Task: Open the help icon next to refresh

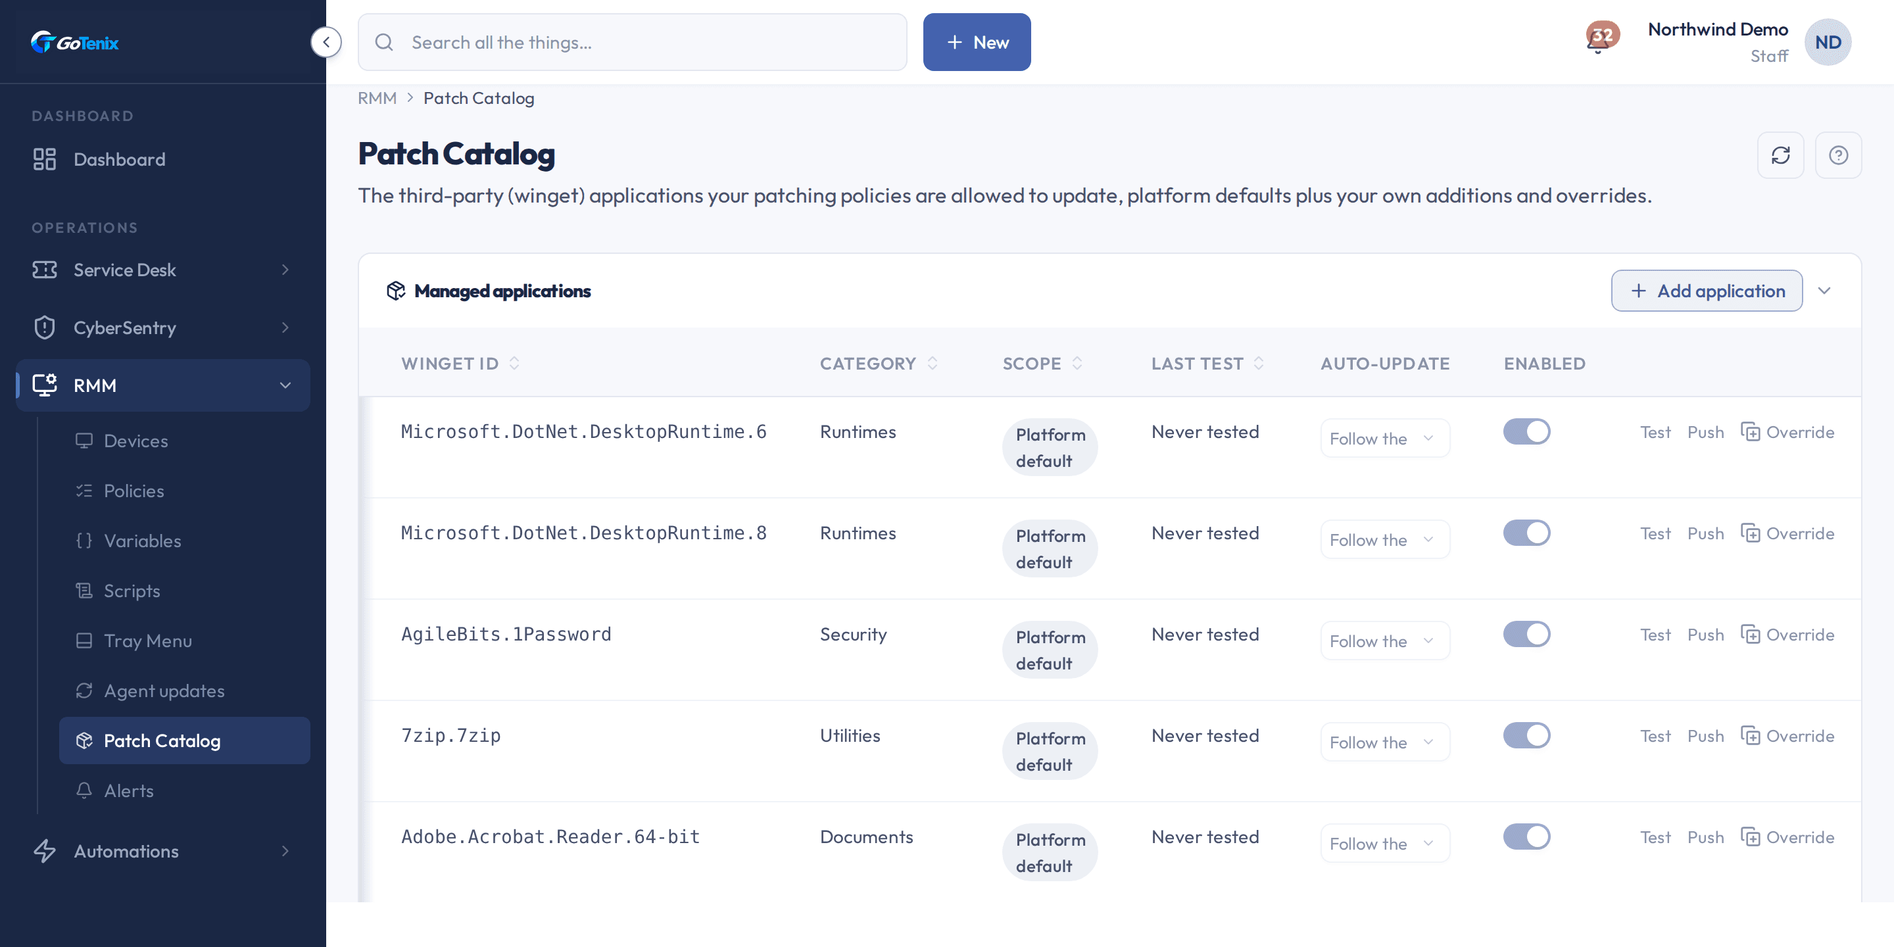Action: click(1838, 155)
